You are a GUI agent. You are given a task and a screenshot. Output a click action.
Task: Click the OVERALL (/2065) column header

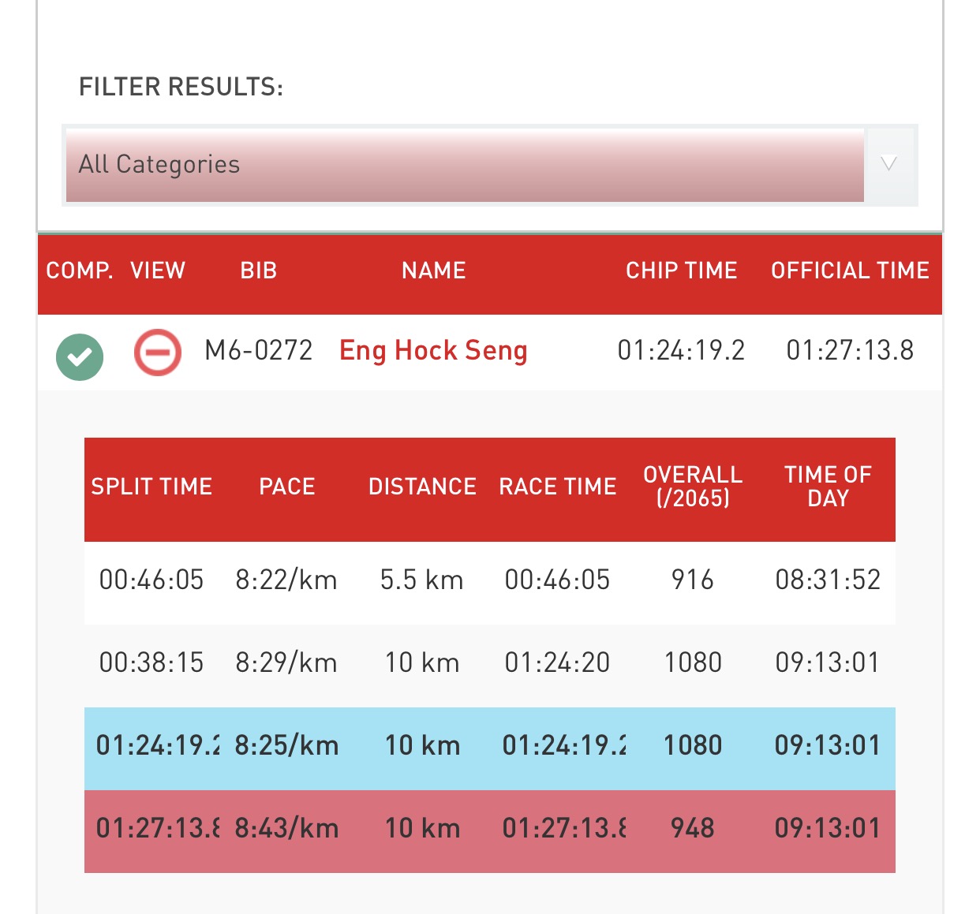[693, 487]
